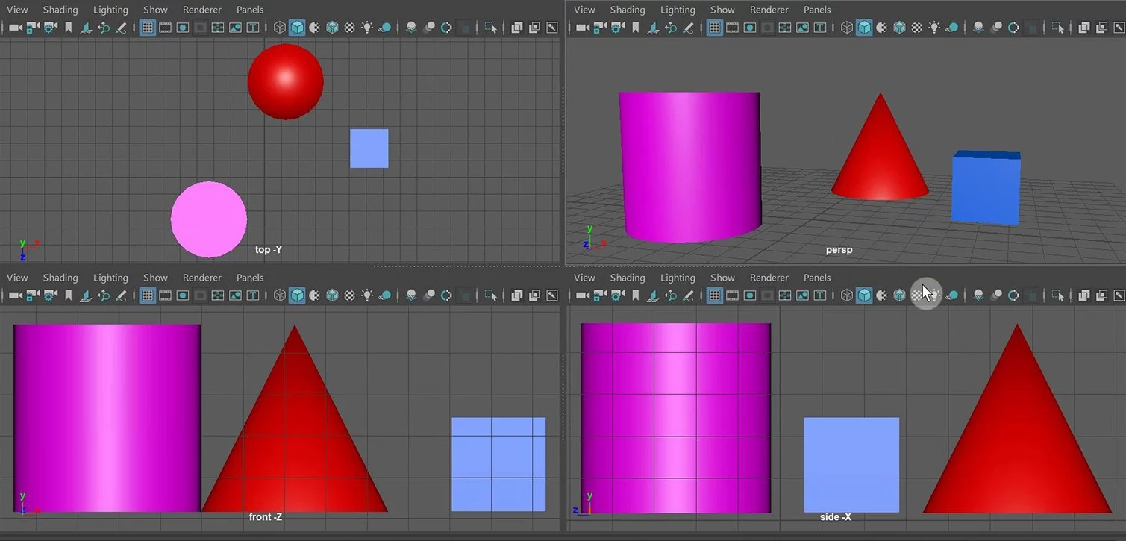The height and width of the screenshot is (541, 1126).
Task: Open Lighting menu in persp panel
Action: 678,10
